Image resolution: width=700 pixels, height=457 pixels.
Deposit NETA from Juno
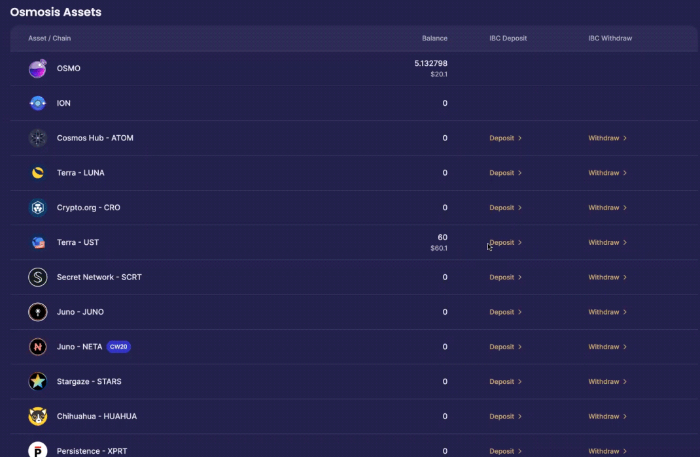(x=505, y=347)
